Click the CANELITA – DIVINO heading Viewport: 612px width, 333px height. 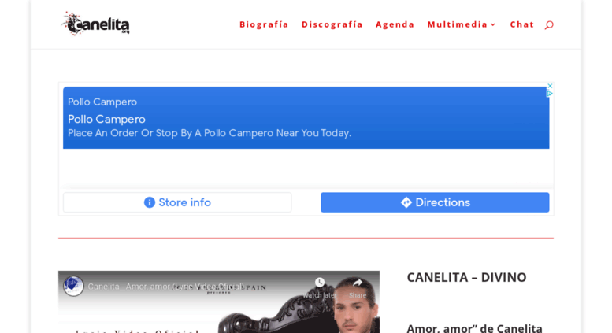pos(466,278)
